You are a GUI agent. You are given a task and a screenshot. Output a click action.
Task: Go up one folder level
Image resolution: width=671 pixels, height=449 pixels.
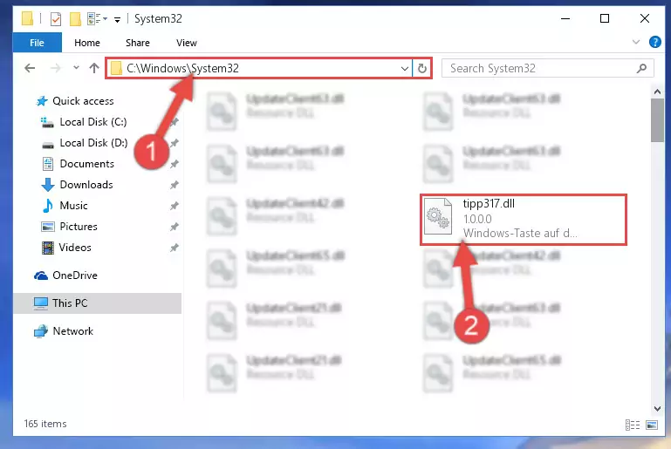click(x=94, y=68)
